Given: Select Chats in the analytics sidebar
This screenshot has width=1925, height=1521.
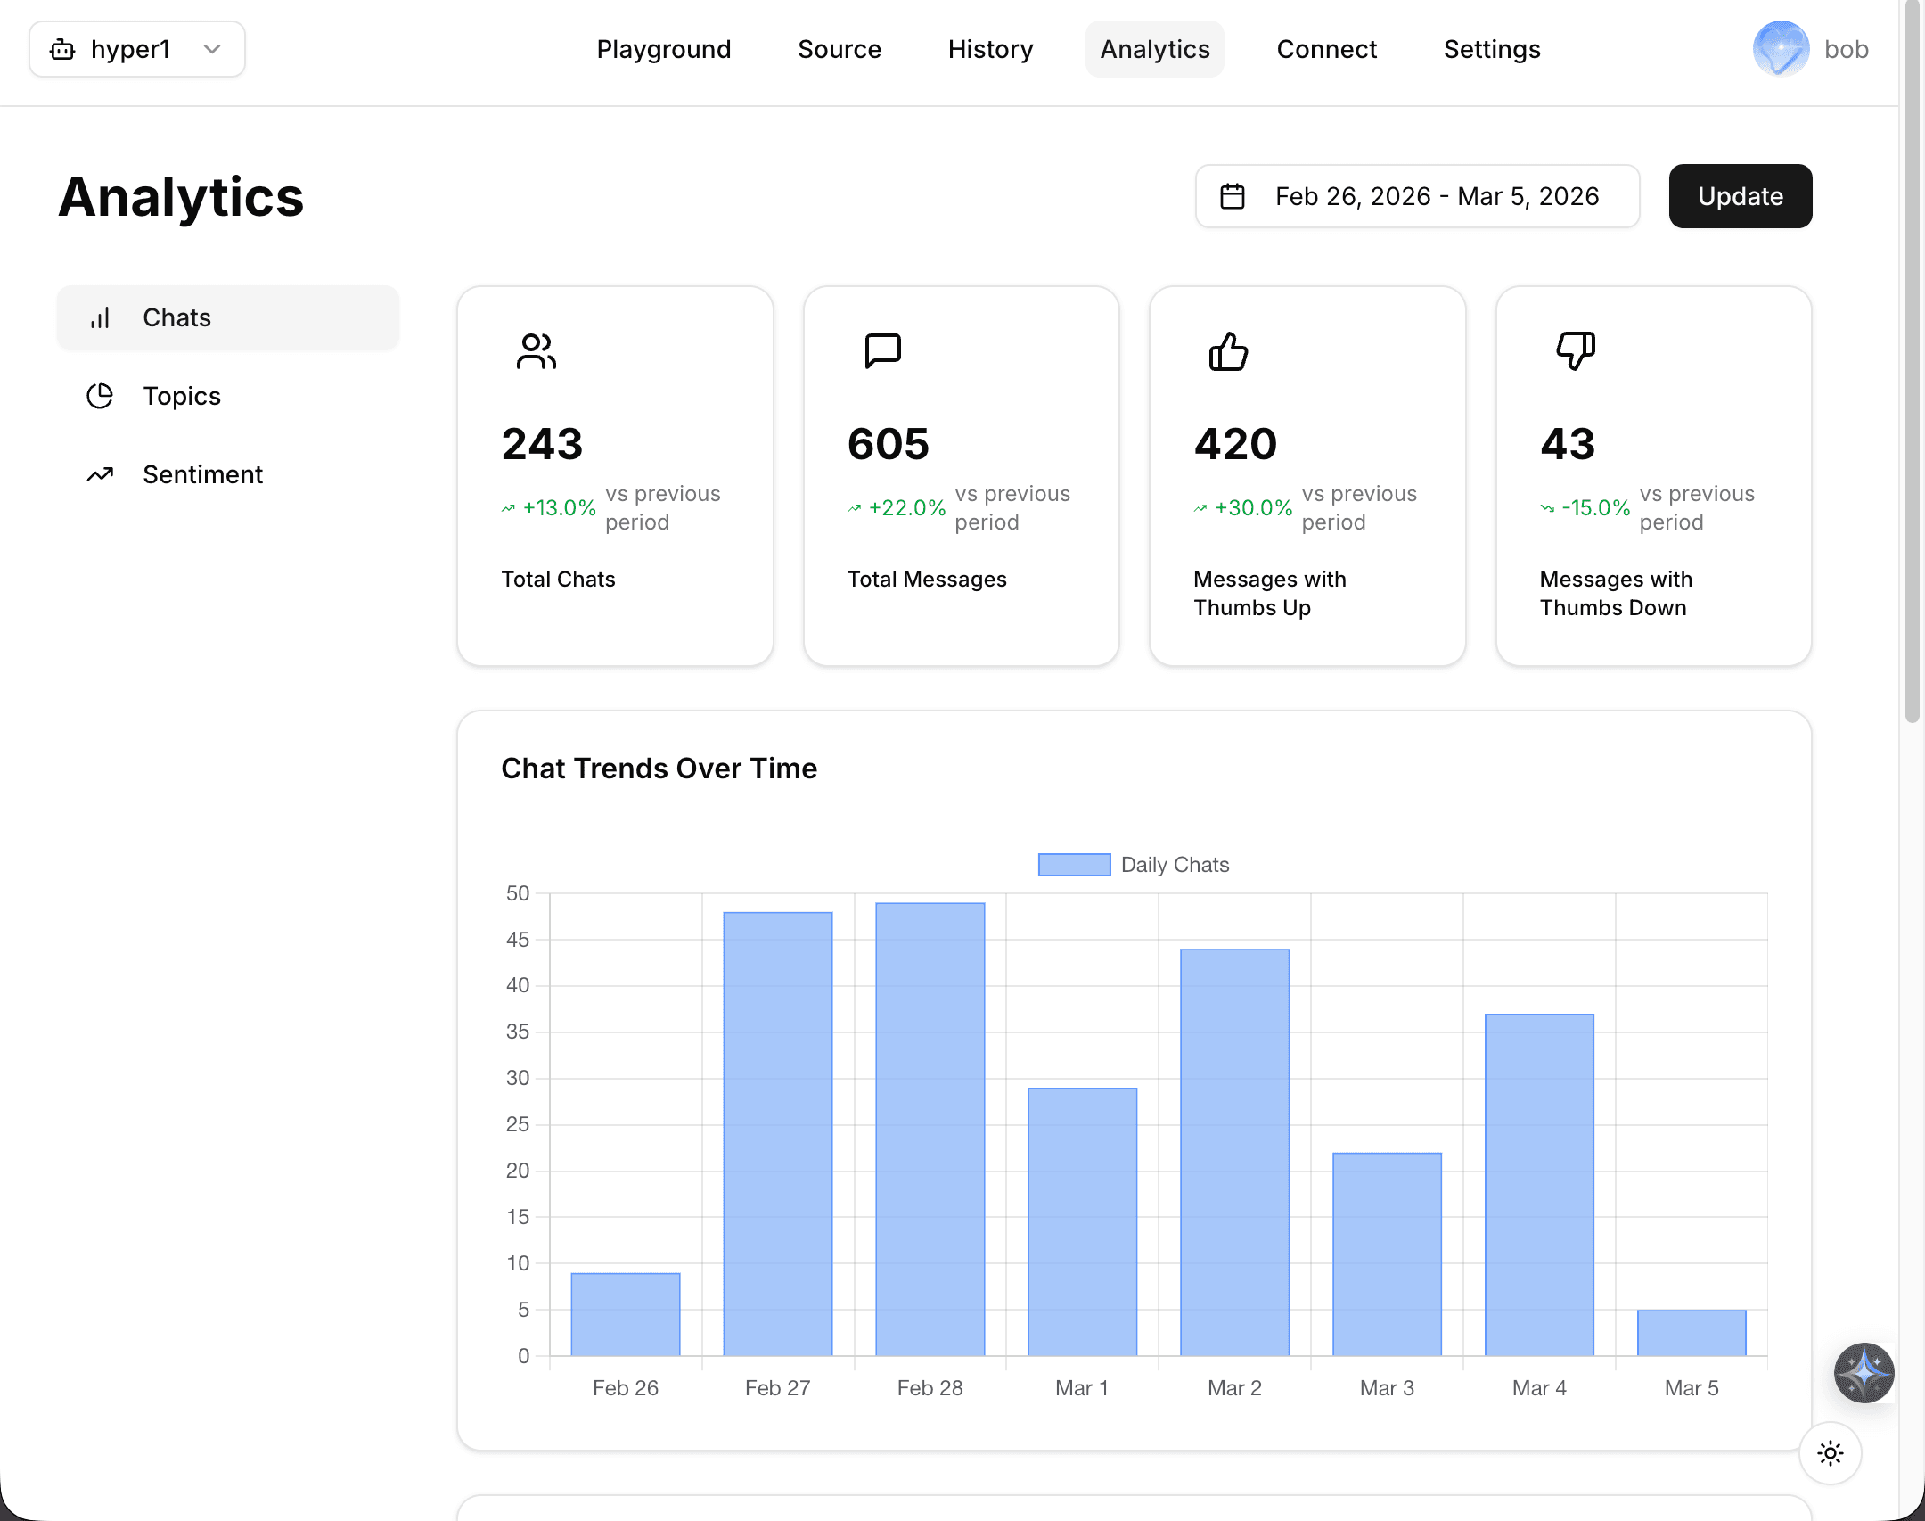Looking at the screenshot, I should (x=228, y=317).
